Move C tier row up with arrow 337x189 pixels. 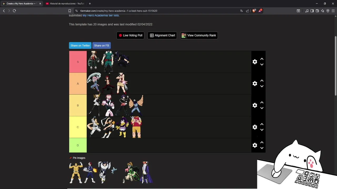[262, 124]
